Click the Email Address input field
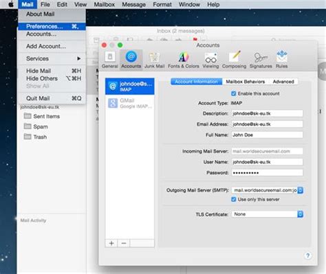Image resolution: width=326 pixels, height=274 pixels. tap(267, 124)
